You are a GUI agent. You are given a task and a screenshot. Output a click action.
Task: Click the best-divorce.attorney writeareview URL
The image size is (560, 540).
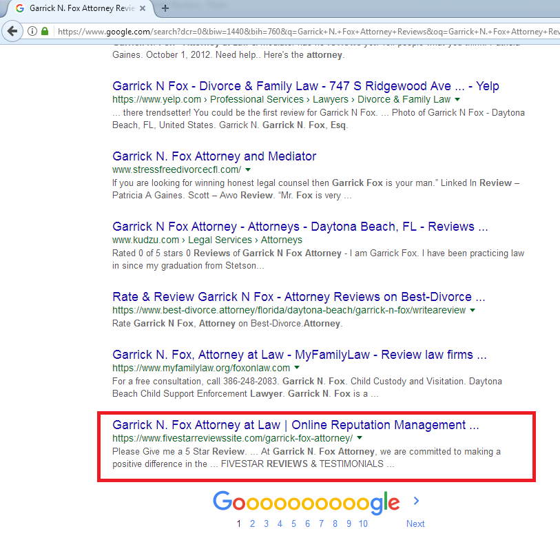click(289, 310)
